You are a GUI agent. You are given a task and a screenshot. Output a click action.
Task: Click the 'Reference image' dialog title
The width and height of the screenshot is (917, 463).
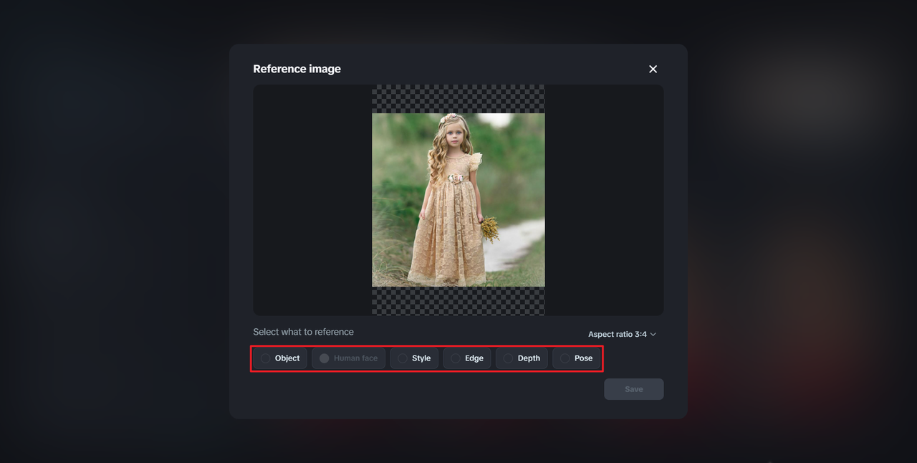[x=297, y=69]
